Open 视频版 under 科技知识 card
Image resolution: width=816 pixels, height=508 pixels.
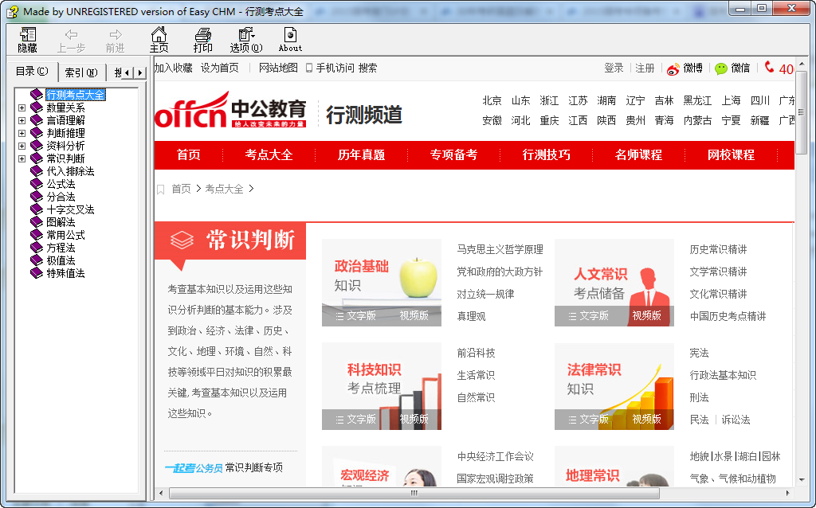coord(414,420)
